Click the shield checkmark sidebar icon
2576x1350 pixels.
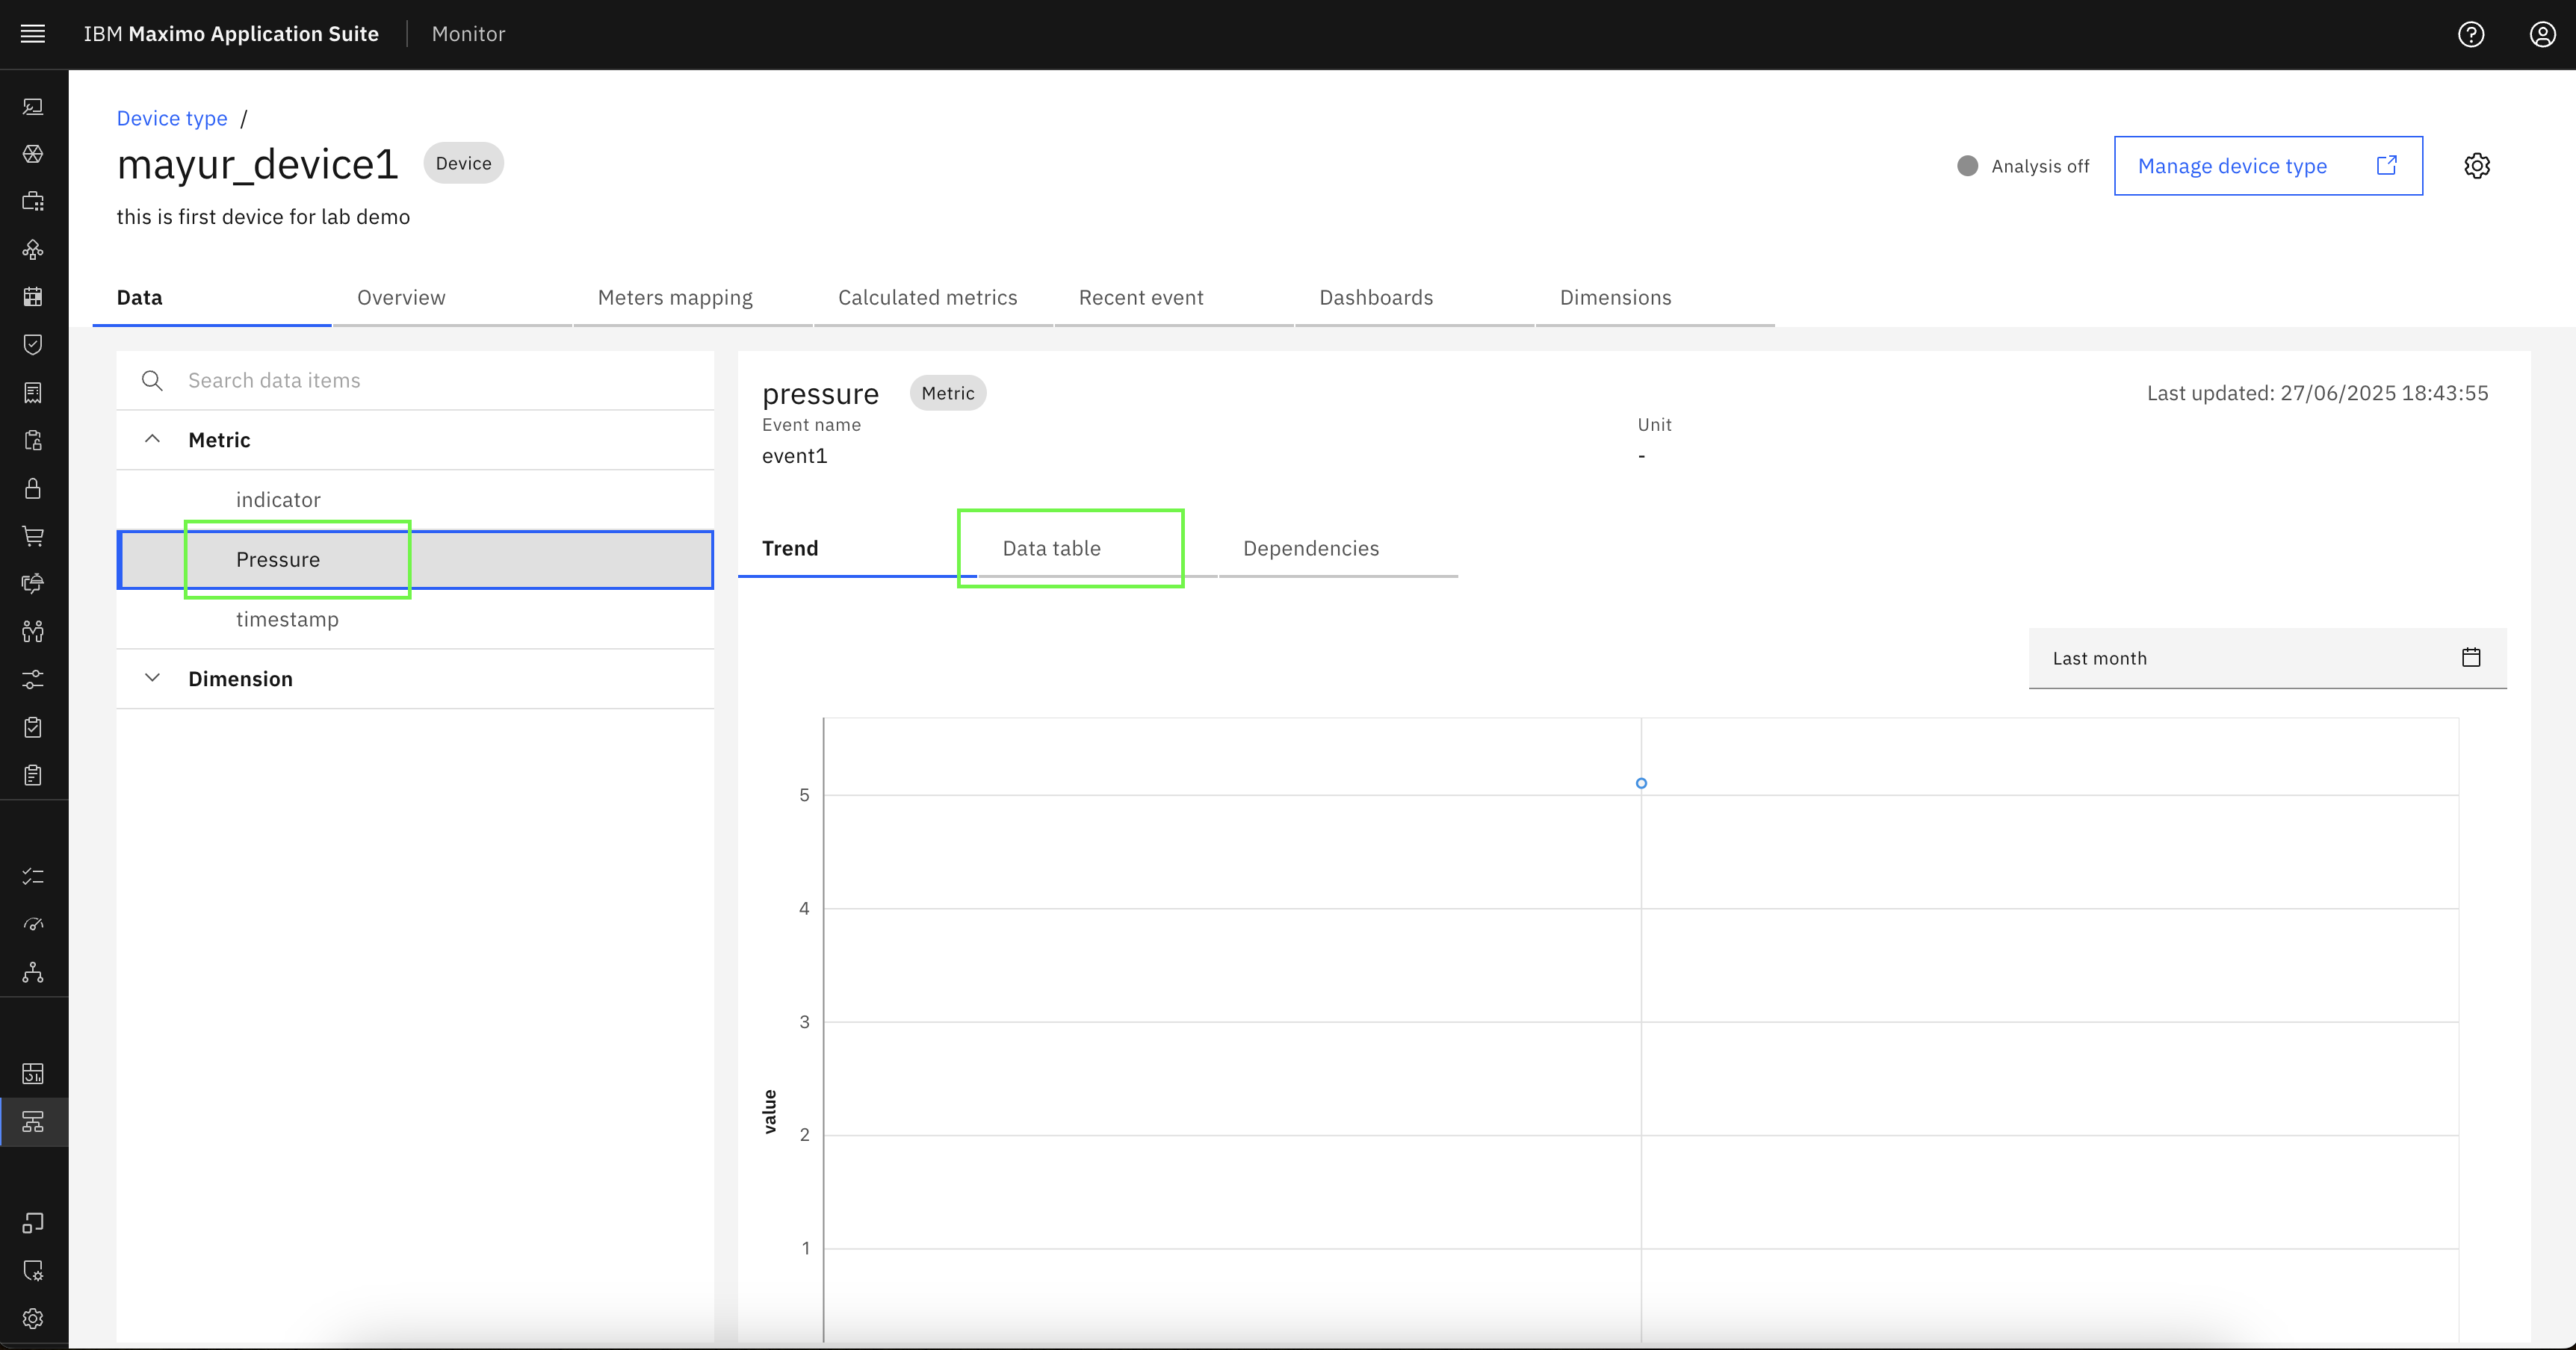click(33, 345)
